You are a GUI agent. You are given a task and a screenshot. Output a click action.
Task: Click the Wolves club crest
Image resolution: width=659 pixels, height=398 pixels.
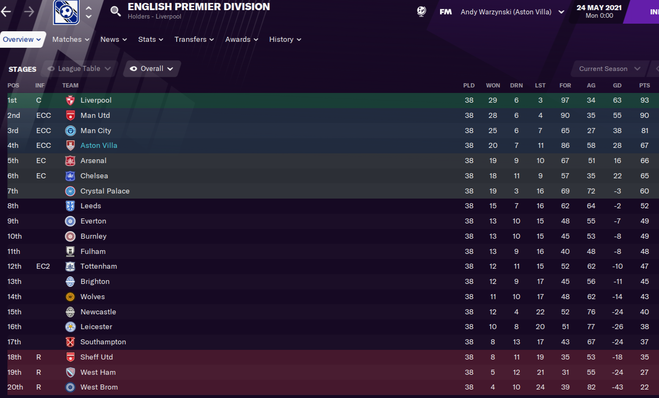pyautogui.click(x=70, y=297)
